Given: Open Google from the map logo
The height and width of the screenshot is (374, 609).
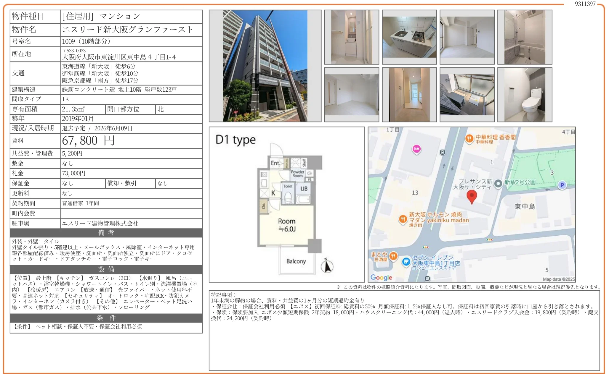Looking at the screenshot, I should [x=381, y=278].
